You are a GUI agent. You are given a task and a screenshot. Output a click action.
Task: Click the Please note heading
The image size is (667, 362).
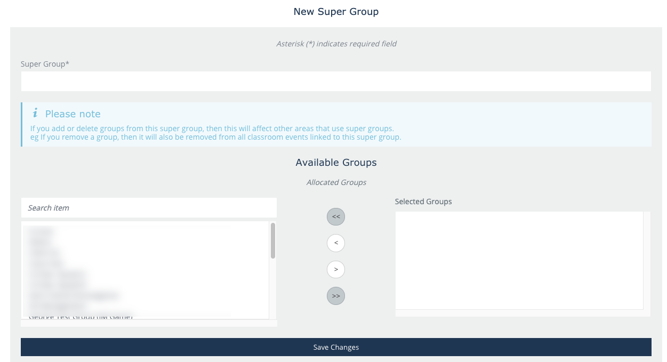coord(73,114)
